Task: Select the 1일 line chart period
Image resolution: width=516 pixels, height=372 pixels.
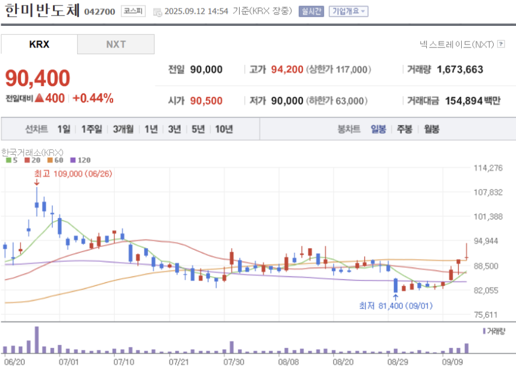Action: pos(64,129)
